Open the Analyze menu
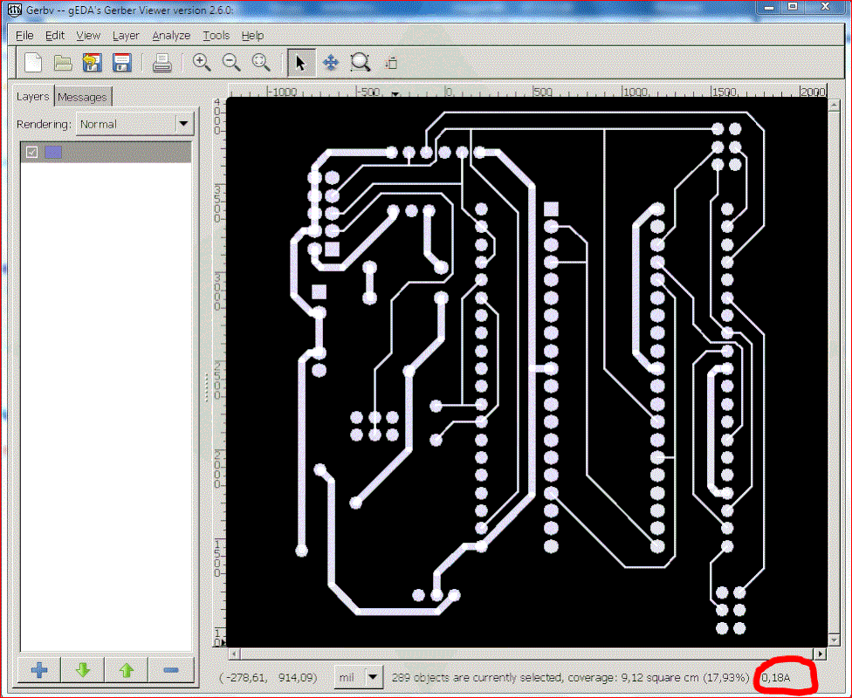 click(171, 35)
